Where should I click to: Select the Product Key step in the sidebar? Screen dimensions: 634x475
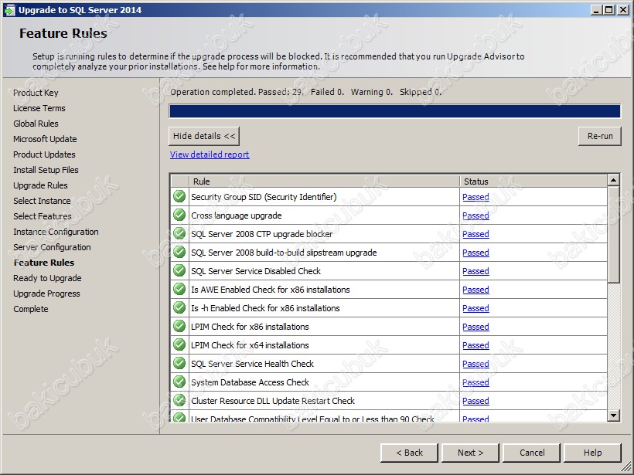[x=36, y=93]
